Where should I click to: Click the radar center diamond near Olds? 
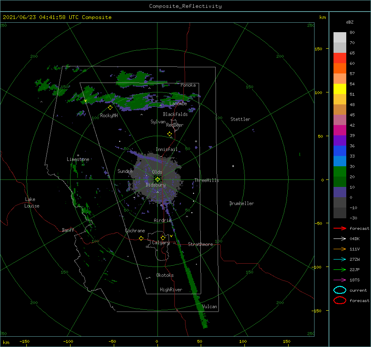[157, 179]
